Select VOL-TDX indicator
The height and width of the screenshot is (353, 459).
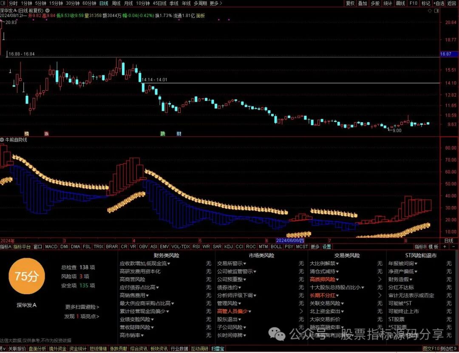[181, 247]
